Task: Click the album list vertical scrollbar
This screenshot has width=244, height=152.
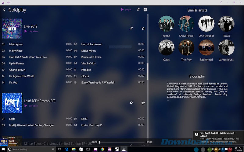Action: tap(148, 72)
